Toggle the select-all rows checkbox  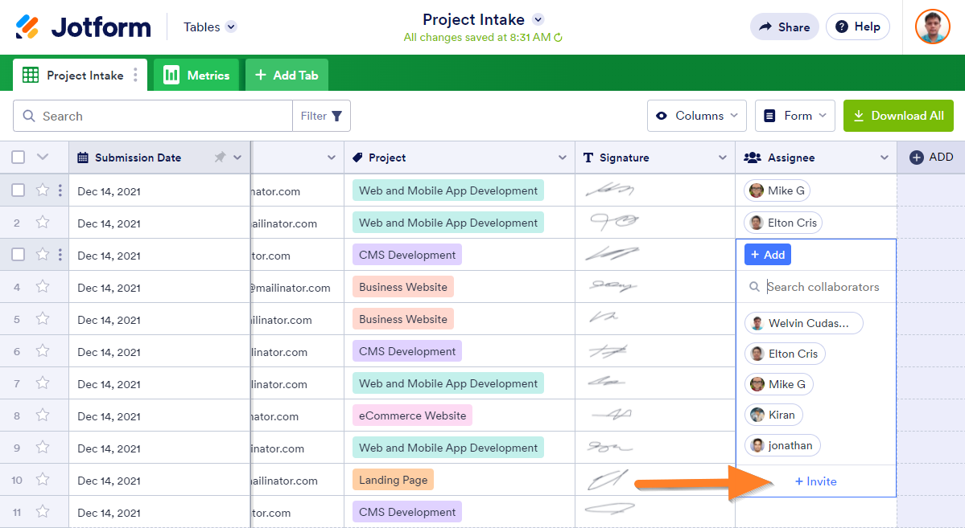point(19,158)
